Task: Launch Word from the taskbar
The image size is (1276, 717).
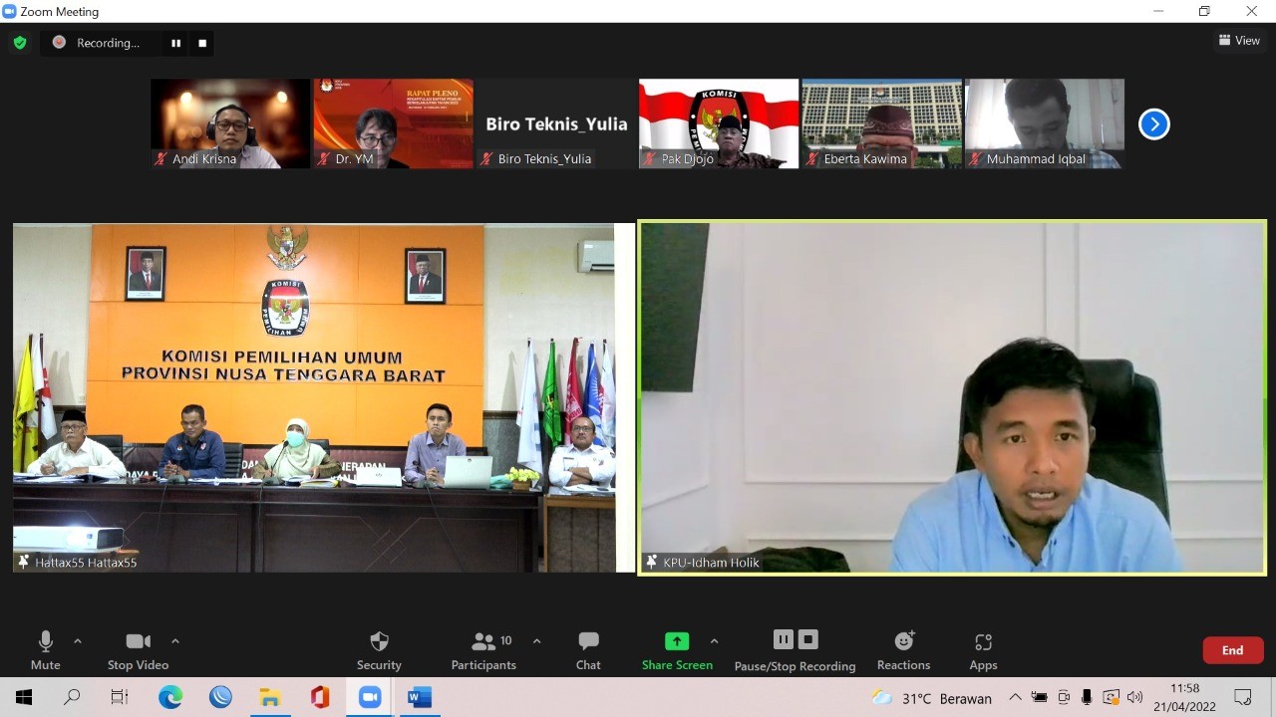Action: click(420, 697)
